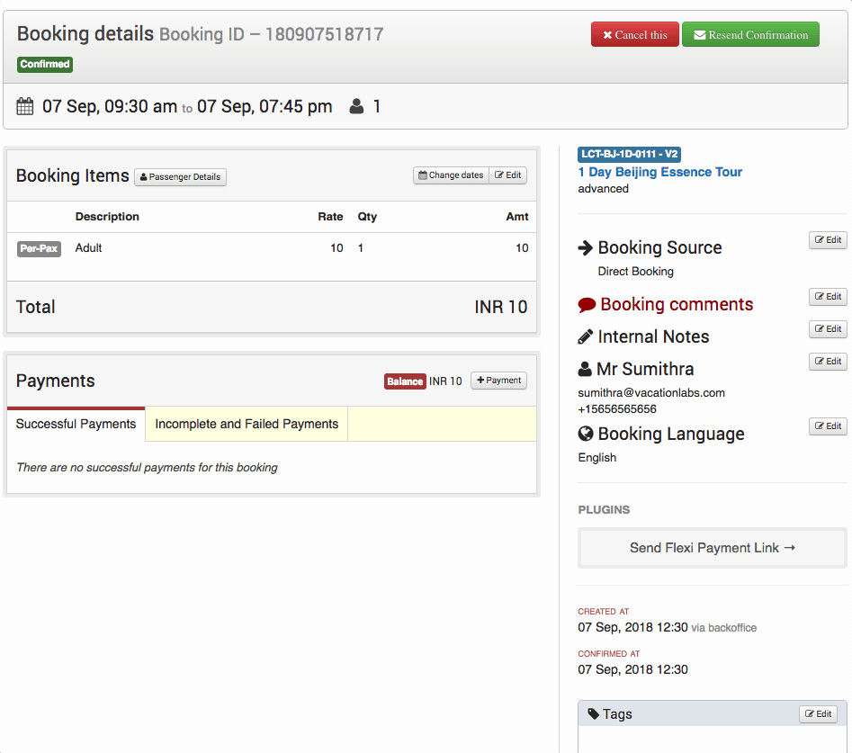Screen dimensions: 852x753
Task: Open Passenger Details for booking items
Action: coord(180,176)
